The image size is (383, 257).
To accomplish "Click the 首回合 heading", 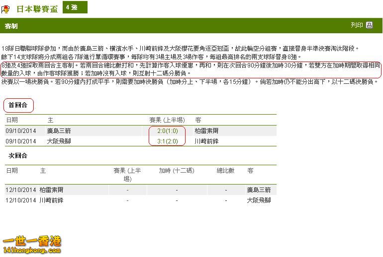I will (18, 105).
